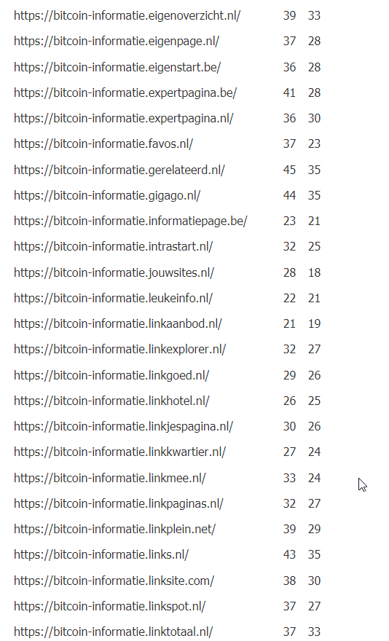Image resolution: width=389 pixels, height=641 pixels.
Task: Select the linkhotel.nl URL
Action: (x=111, y=401)
